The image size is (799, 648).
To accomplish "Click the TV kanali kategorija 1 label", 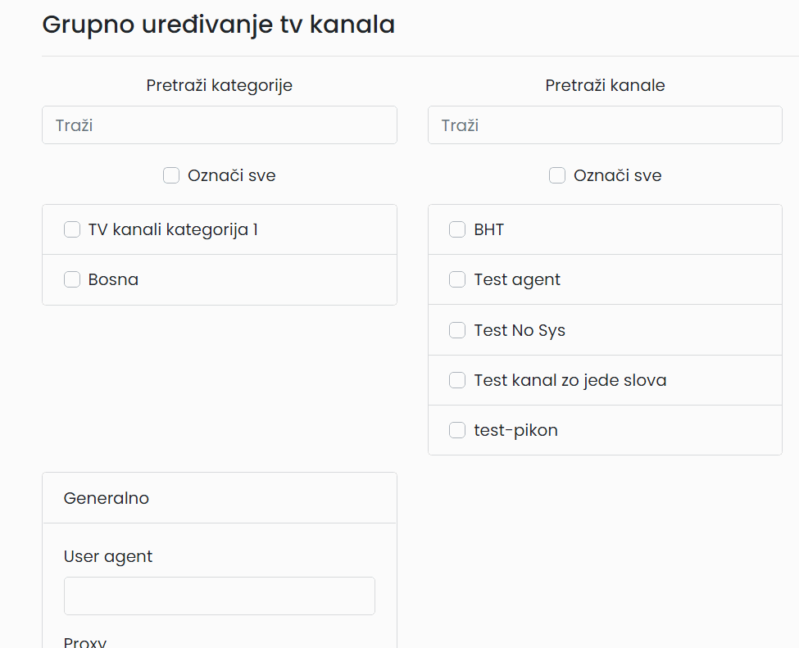I will pyautogui.click(x=173, y=229).
